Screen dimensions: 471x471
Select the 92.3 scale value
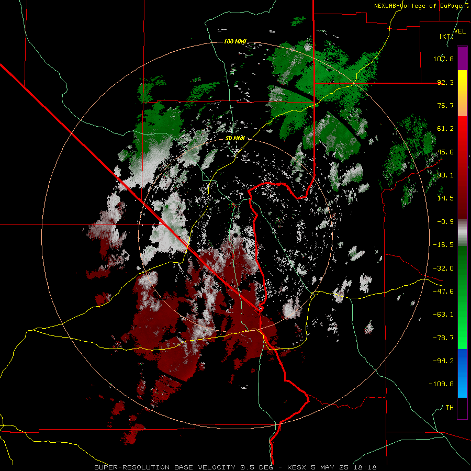coord(445,82)
